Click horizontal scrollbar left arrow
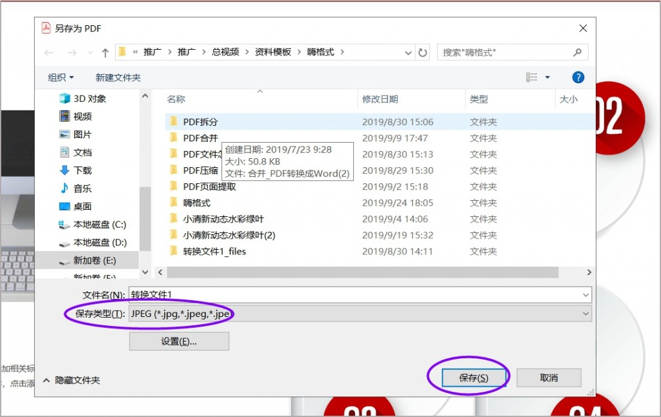661x417 pixels. tap(160, 272)
